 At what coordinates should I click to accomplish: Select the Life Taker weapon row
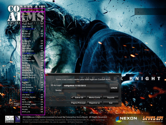tap(33, 95)
